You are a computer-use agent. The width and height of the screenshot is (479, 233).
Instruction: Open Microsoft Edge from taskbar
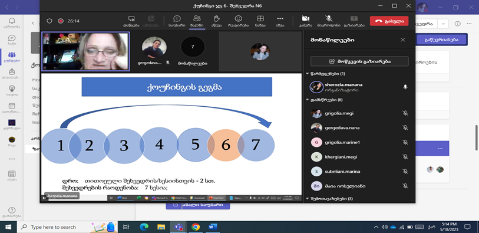coord(144,227)
